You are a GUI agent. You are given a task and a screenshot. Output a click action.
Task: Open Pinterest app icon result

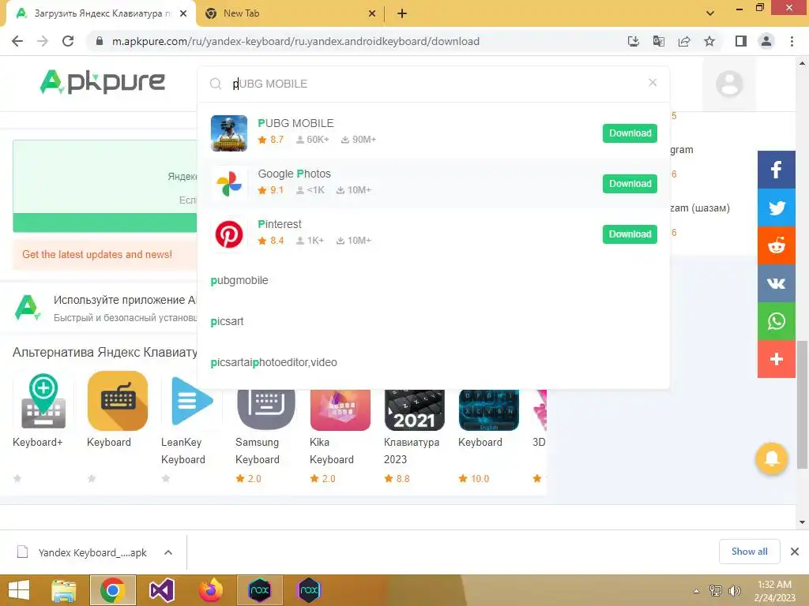(229, 234)
